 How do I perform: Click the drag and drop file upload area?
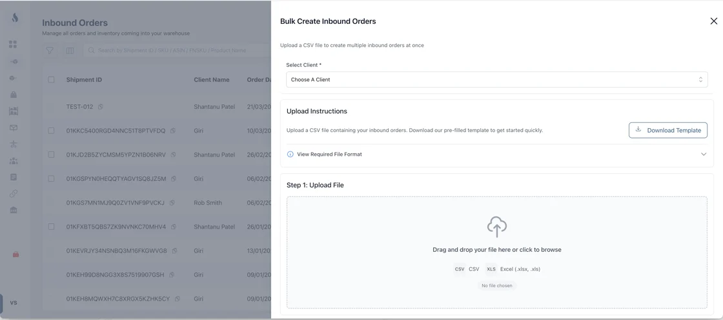point(496,252)
